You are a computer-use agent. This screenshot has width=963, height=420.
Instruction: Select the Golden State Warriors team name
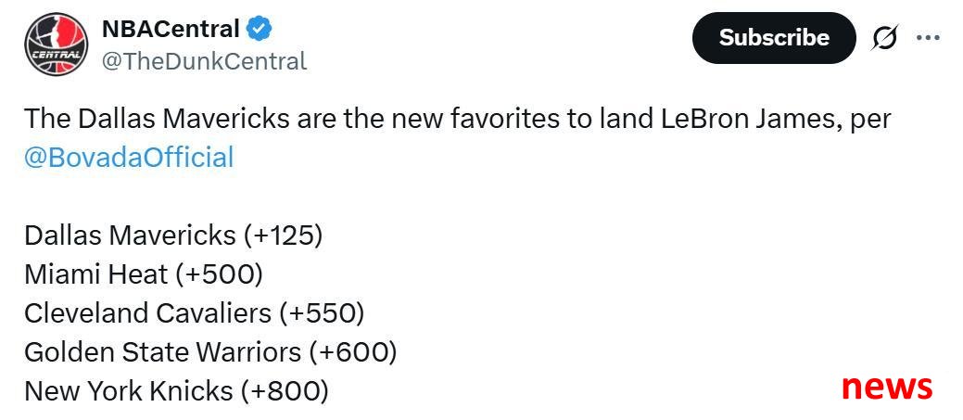tap(163, 351)
